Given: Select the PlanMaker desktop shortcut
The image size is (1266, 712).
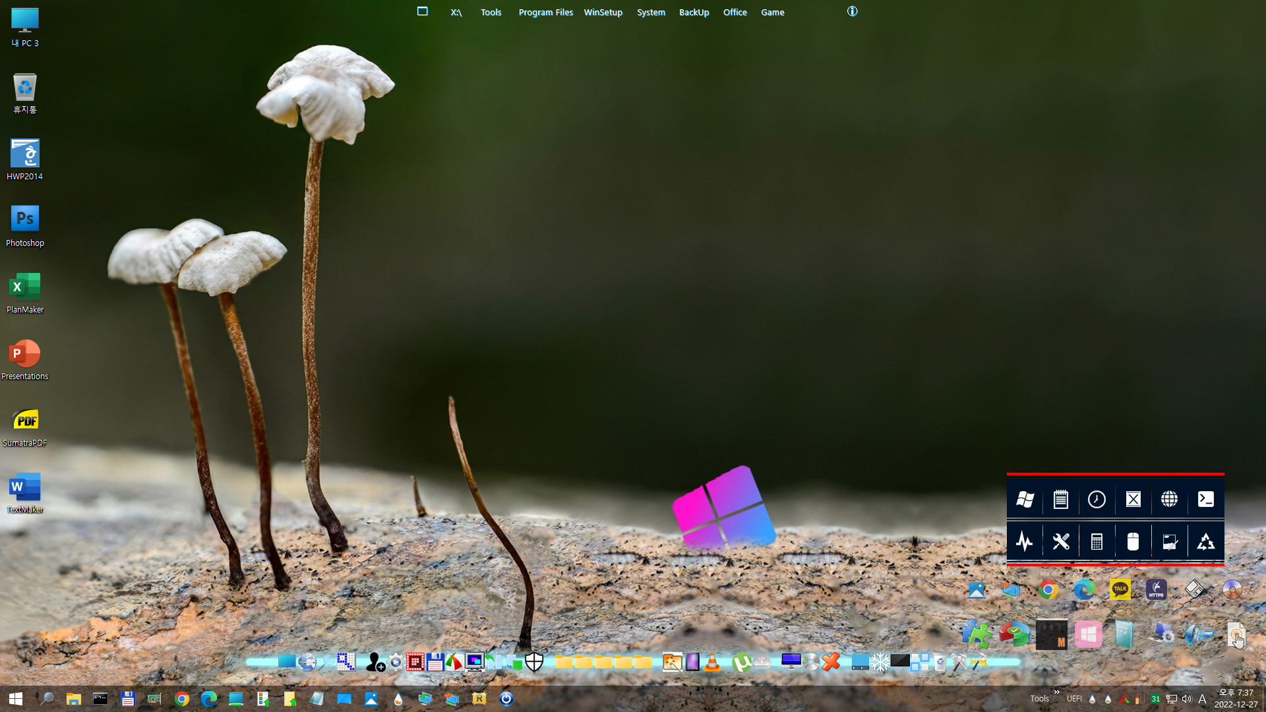Looking at the screenshot, I should coord(25,293).
